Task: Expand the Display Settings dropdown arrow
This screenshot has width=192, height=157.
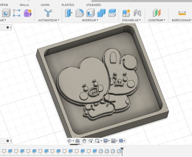Action: 109,141
